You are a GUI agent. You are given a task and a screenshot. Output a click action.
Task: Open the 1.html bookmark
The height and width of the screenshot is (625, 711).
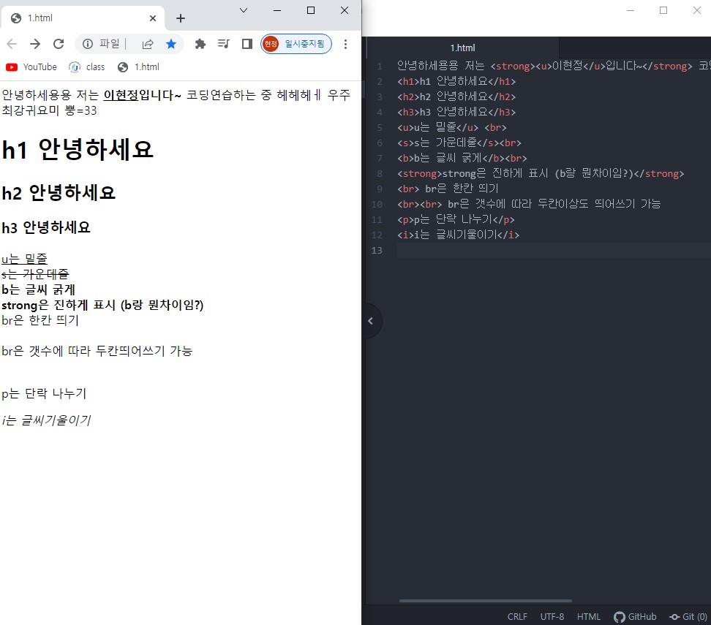click(139, 67)
